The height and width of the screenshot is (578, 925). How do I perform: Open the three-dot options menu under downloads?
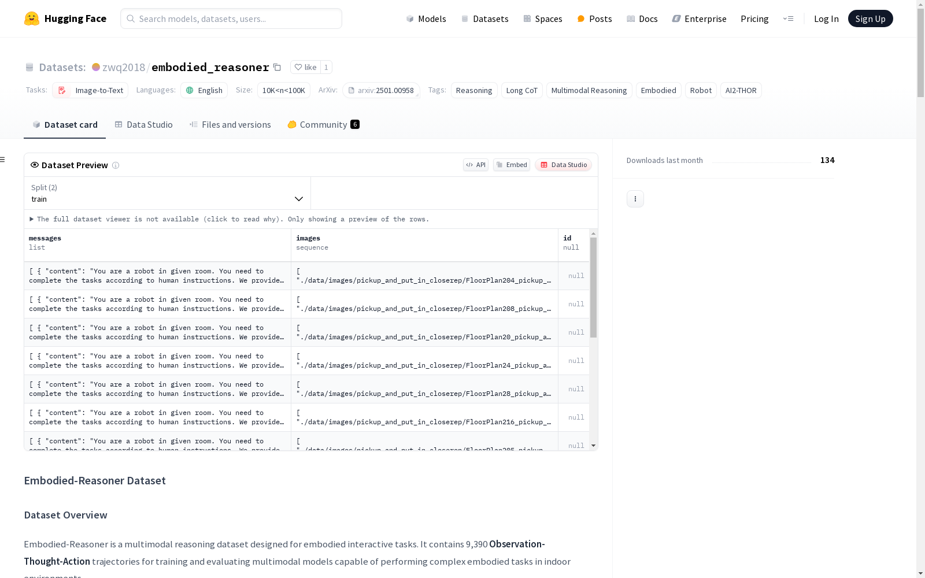point(635,199)
